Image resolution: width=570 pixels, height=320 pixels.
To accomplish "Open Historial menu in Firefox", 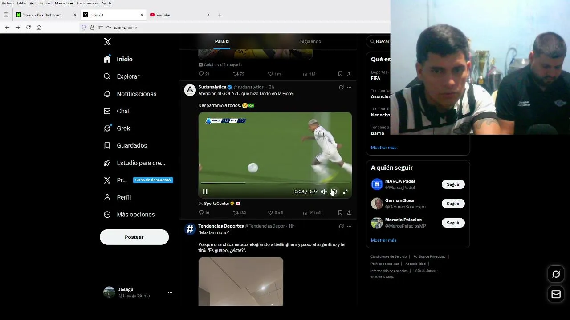I will click(45, 3).
